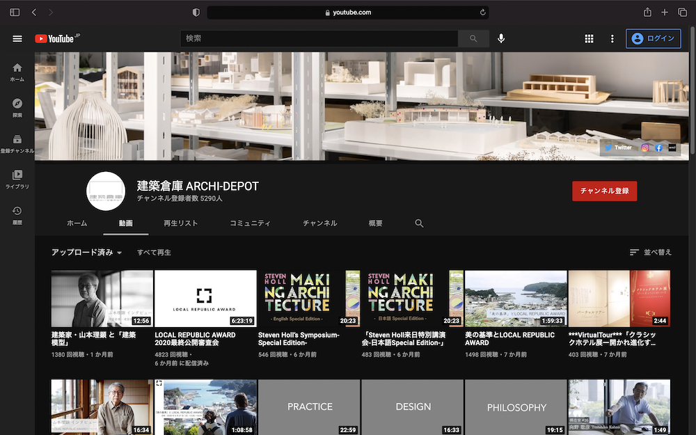Open Safari privacy shield report

[196, 13]
